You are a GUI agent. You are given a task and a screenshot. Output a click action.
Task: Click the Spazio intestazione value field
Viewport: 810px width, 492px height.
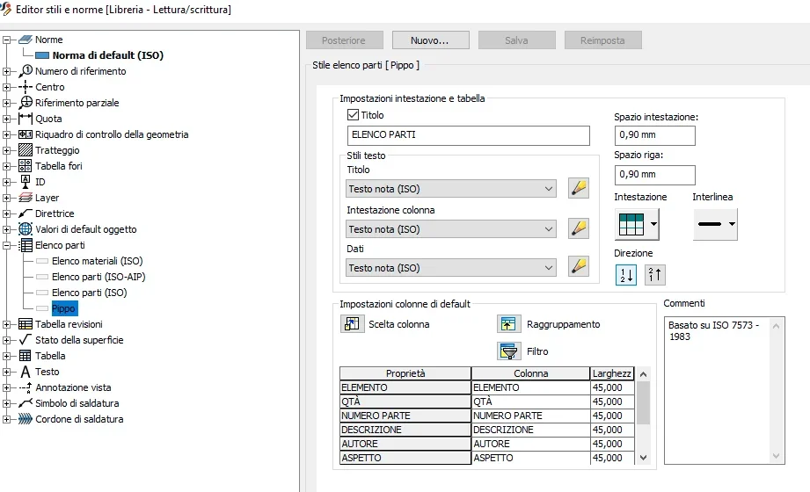coord(655,135)
